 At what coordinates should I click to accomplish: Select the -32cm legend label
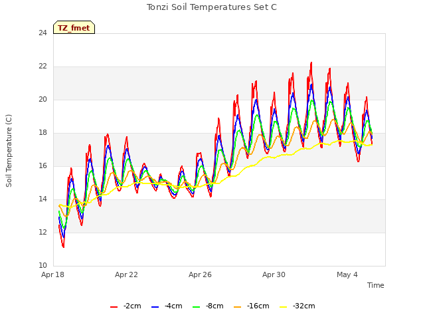(x=304, y=306)
